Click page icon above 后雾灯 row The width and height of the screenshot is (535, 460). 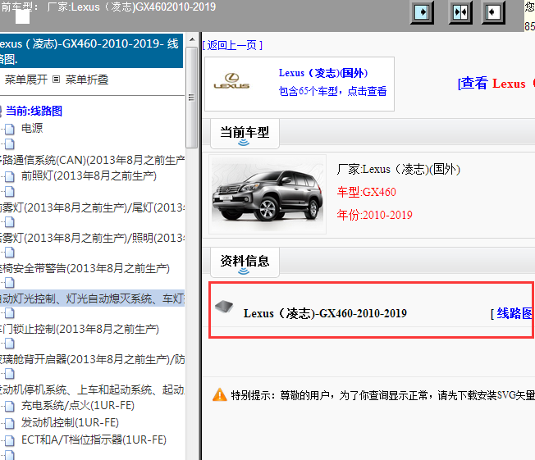10,222
